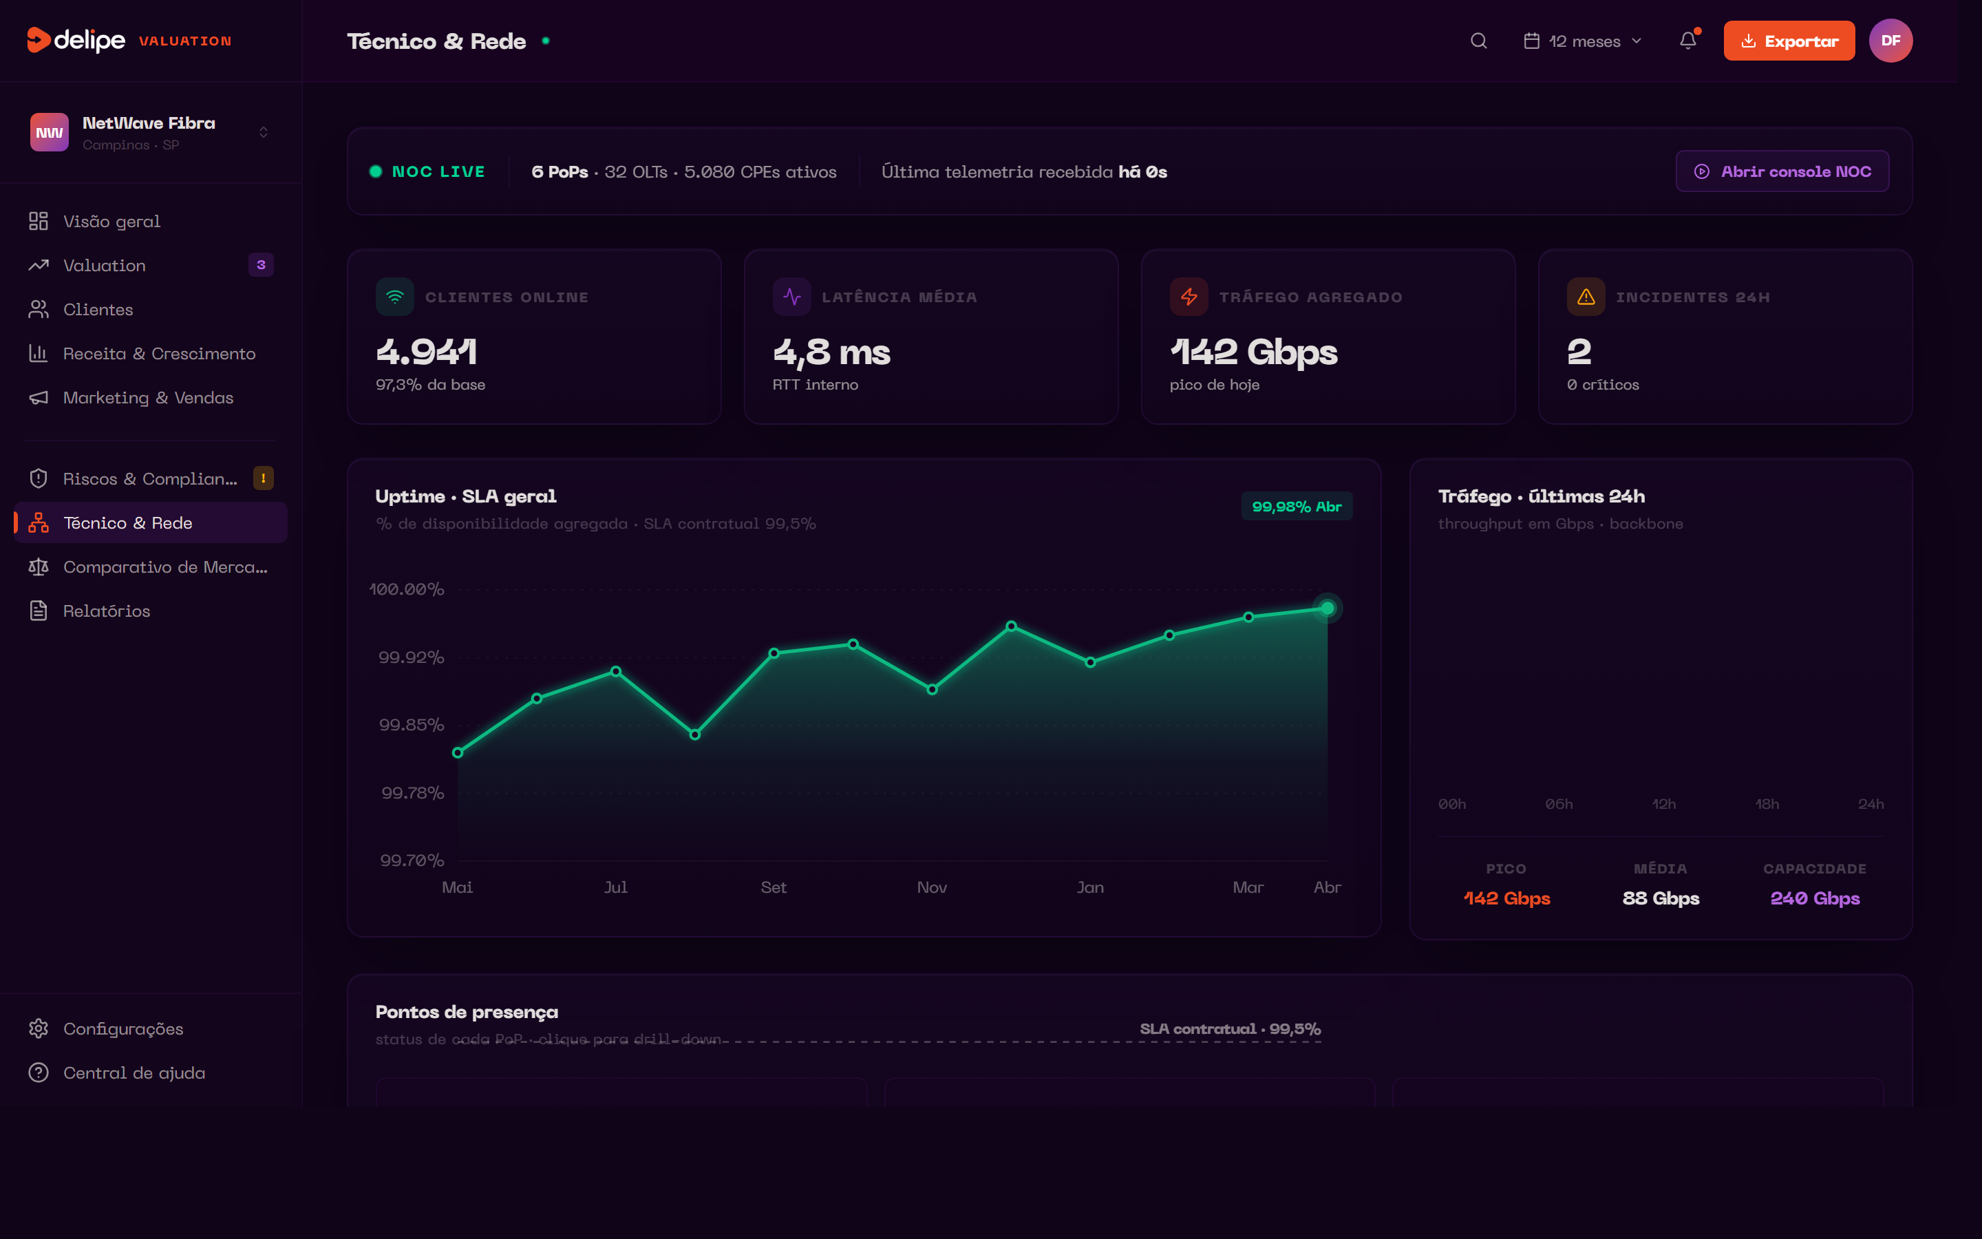This screenshot has height=1239, width=1982.
Task: Go to Visão geral menu item
Action: pos(111,221)
